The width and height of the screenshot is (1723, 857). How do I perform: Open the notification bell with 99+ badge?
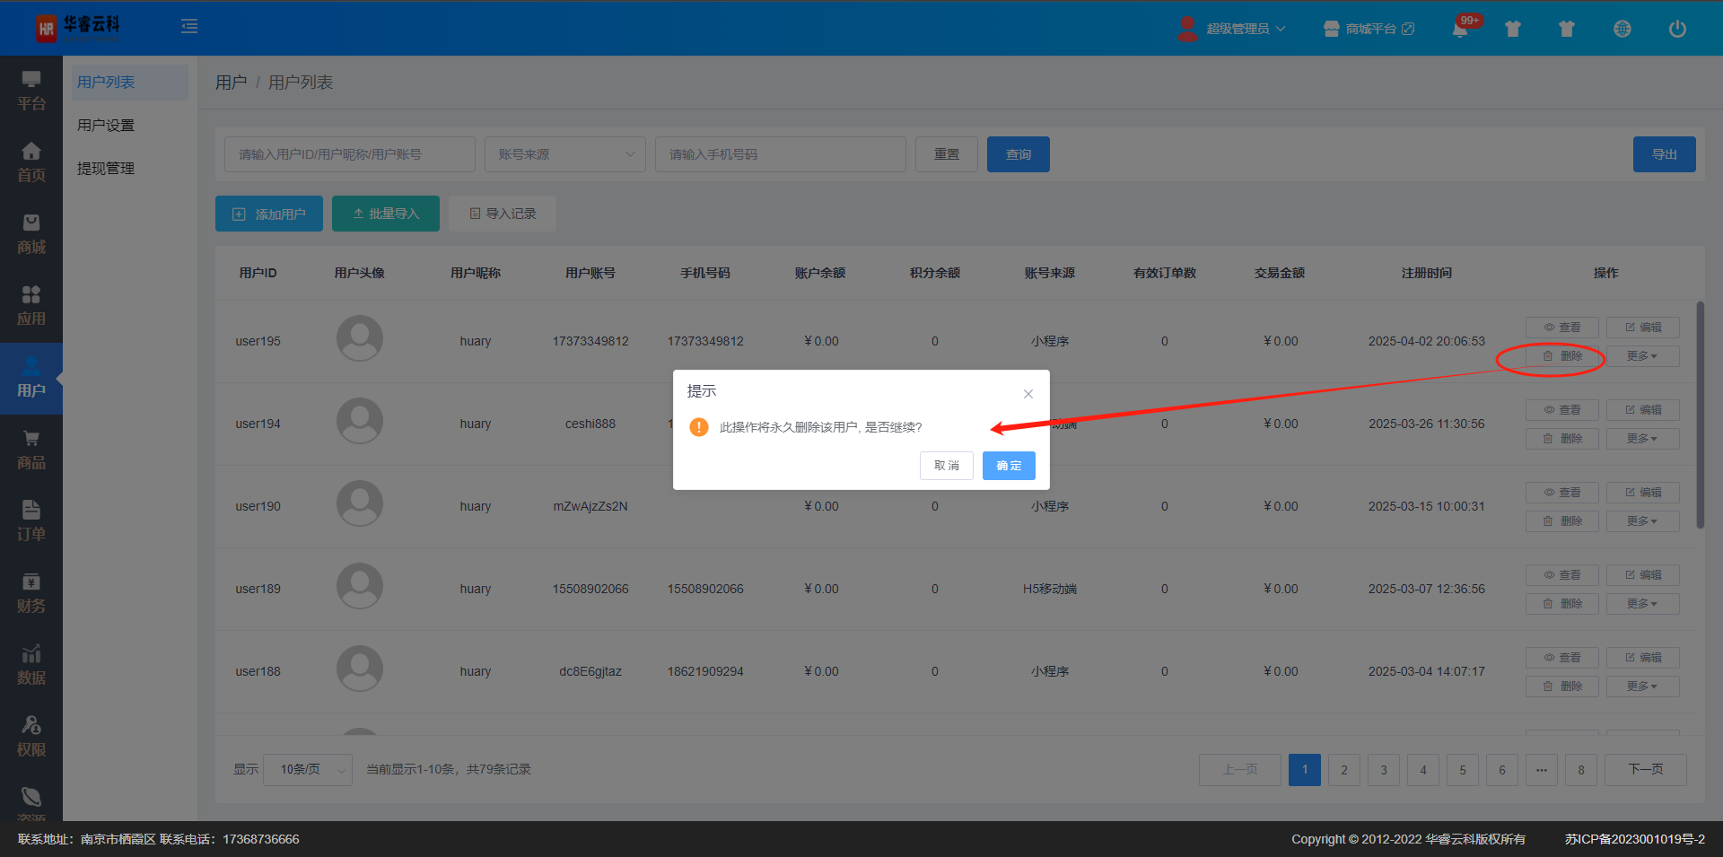(x=1460, y=29)
